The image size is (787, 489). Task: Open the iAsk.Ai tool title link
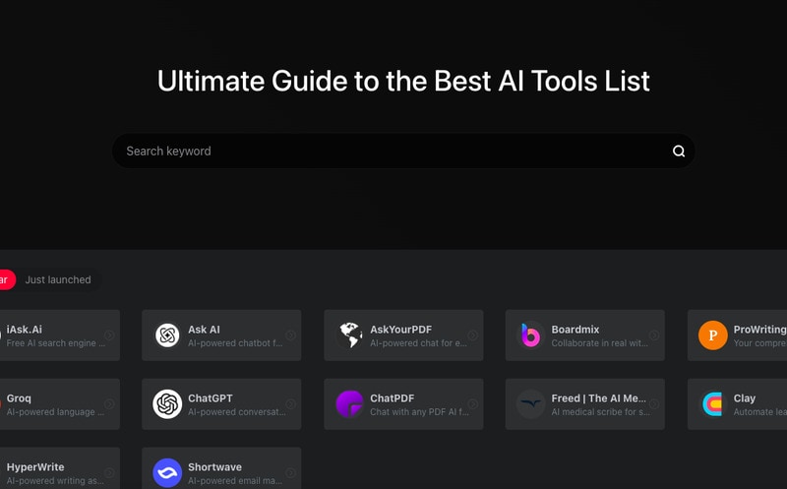(x=25, y=330)
